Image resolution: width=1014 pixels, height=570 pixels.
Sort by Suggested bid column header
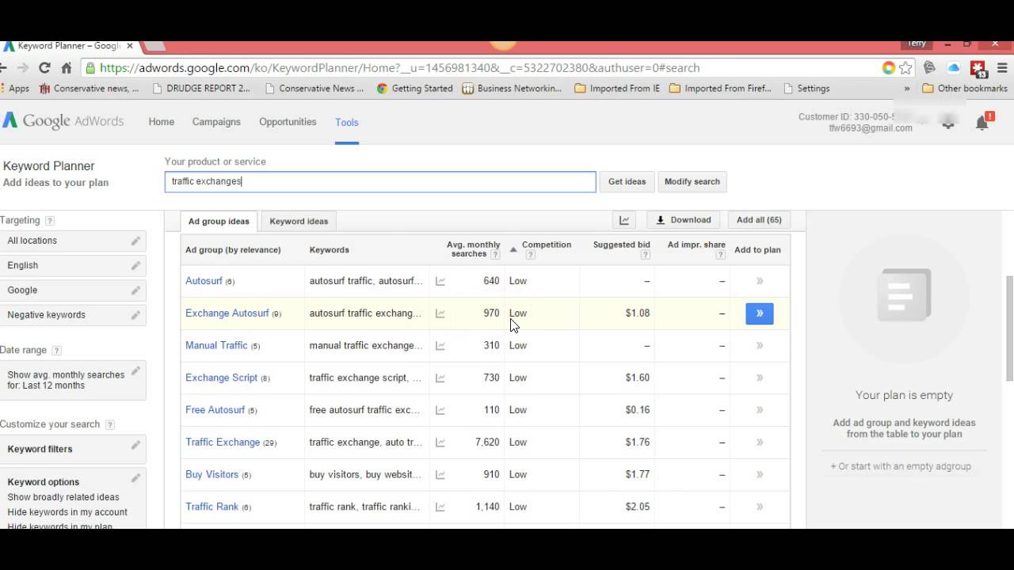[621, 245]
